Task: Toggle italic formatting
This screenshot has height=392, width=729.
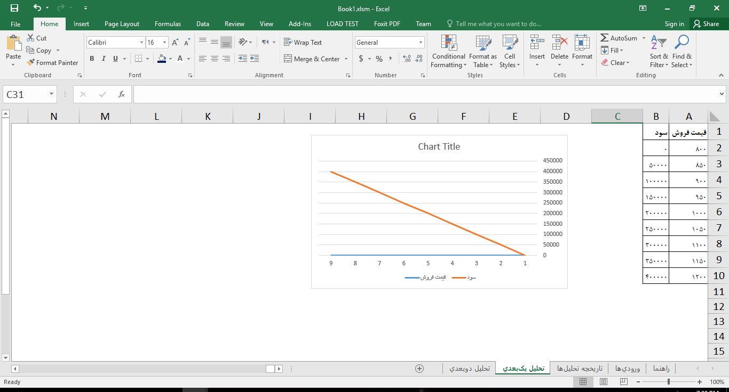Action: (104, 59)
